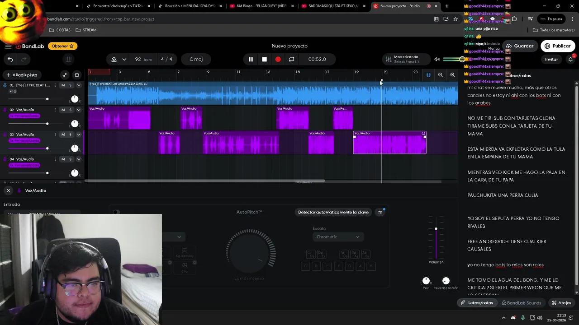This screenshot has height=325, width=579.
Task: Click the Publicar button
Action: [x=557, y=46]
